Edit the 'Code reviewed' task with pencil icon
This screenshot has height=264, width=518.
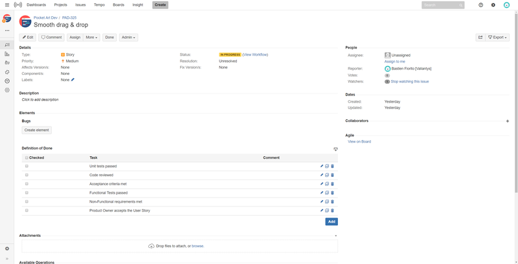point(322,175)
